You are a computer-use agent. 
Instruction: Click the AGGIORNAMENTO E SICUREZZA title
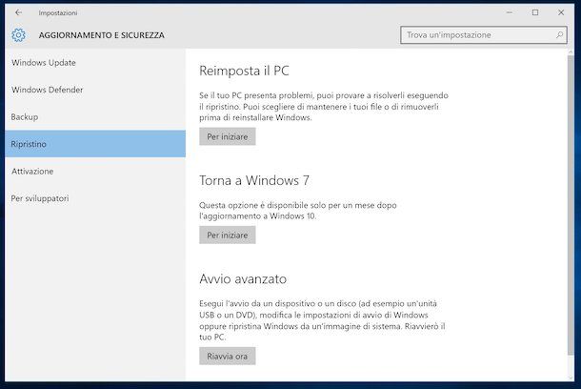[102, 35]
